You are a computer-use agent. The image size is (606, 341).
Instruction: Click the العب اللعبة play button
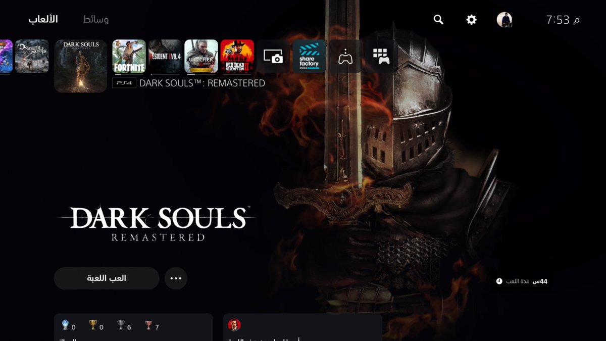click(107, 278)
